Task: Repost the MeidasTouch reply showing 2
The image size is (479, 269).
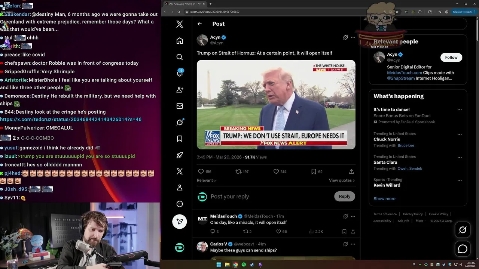Action: 247,232
